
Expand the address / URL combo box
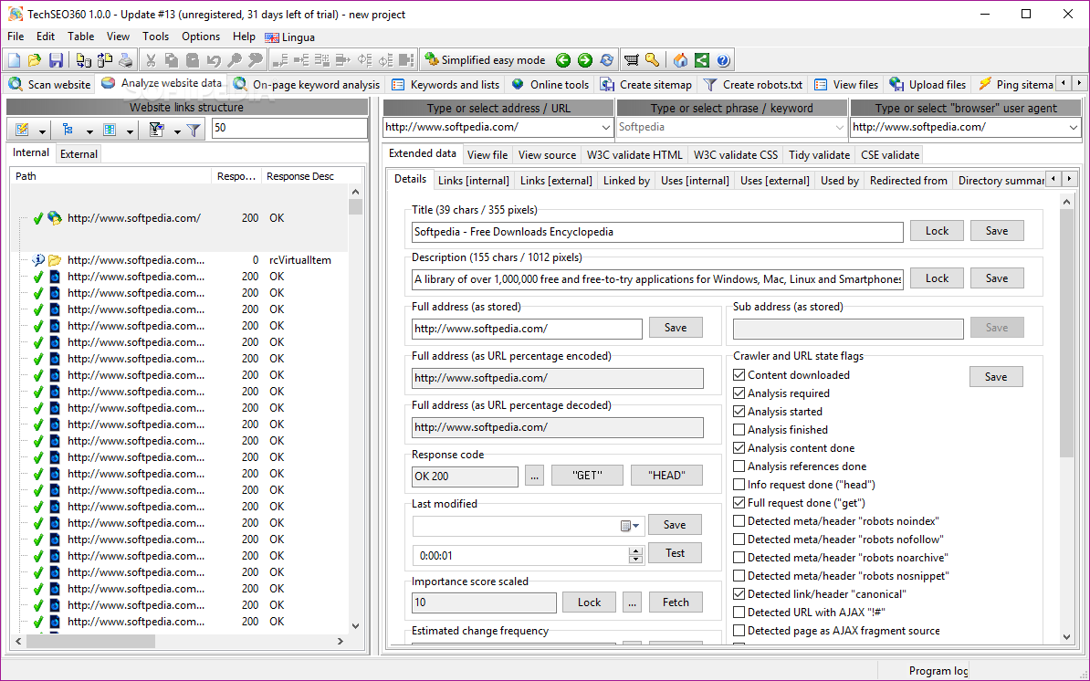[x=604, y=127]
